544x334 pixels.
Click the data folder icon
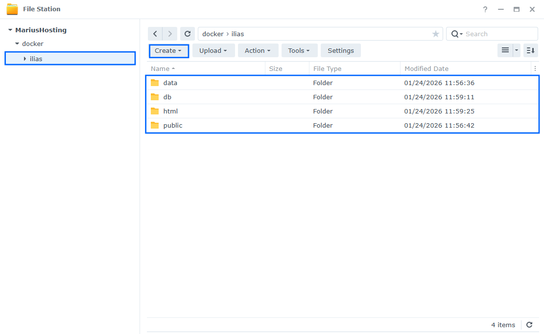click(155, 82)
